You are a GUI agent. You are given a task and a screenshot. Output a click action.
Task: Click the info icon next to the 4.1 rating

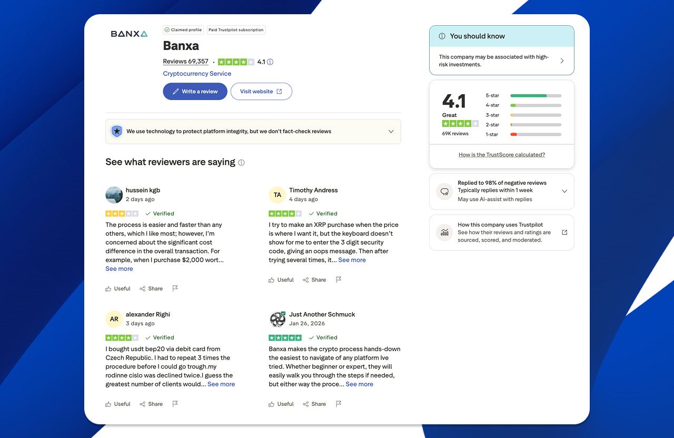click(270, 62)
